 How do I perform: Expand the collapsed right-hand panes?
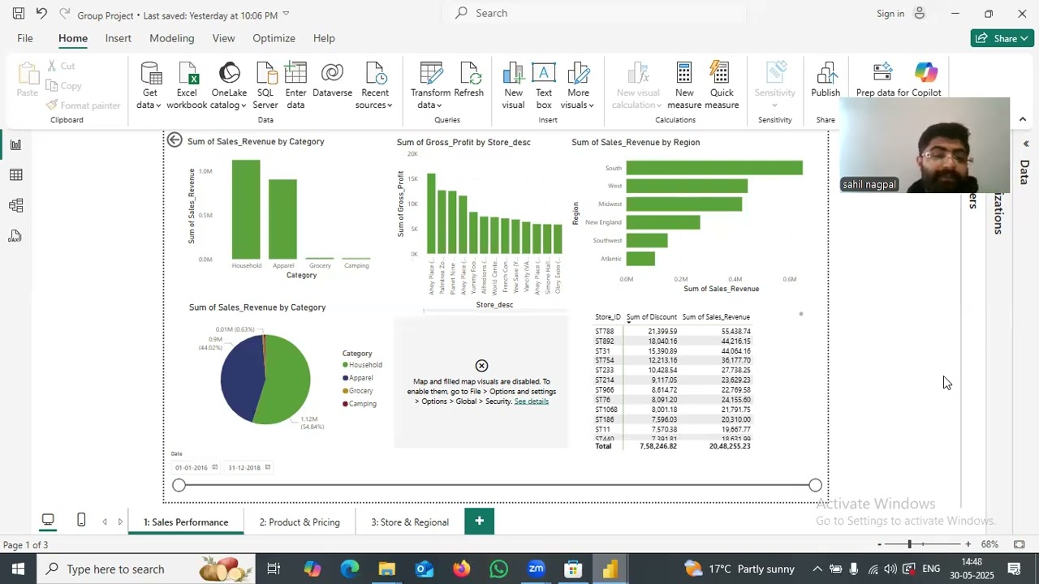pos(1025,144)
